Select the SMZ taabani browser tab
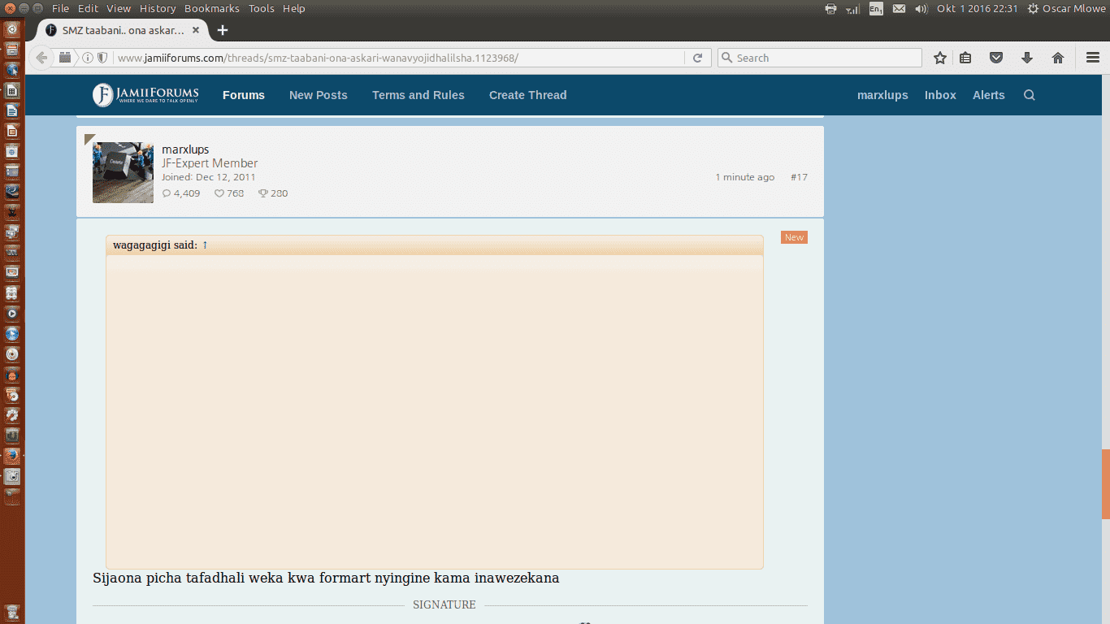Viewport: 1110px width, 624px height. coord(122,30)
